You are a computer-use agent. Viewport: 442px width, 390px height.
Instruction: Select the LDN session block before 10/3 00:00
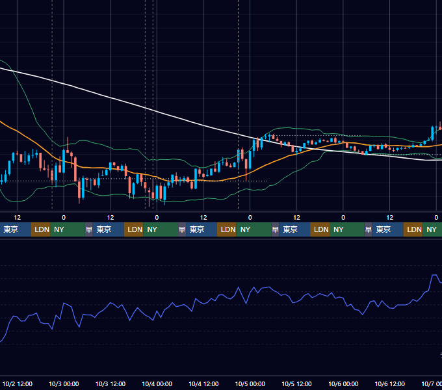point(40,229)
